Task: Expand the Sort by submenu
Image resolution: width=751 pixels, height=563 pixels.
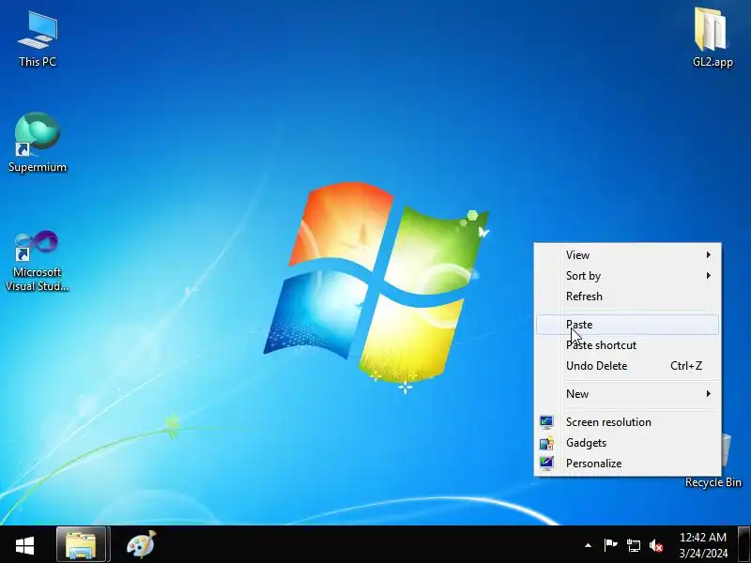Action: pos(627,276)
